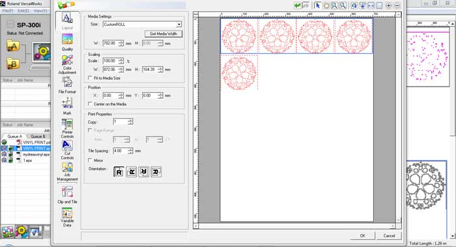456x247 pixels.
Task: Open the Cut Controls panel
Action: (67, 149)
